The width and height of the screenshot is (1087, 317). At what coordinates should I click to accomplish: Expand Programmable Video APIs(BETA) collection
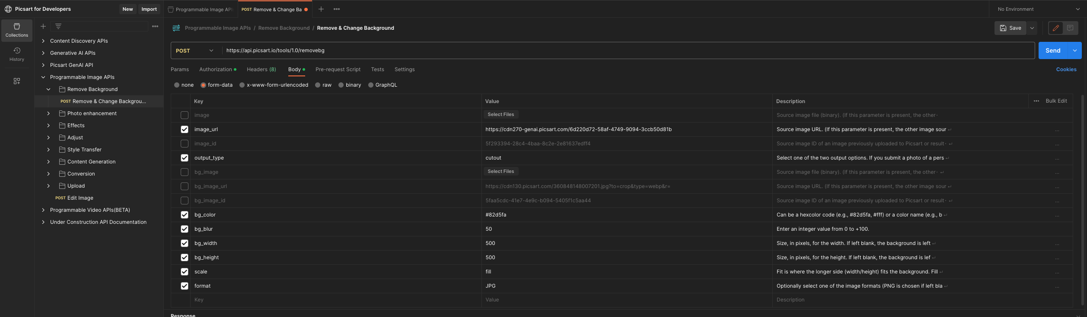[43, 210]
